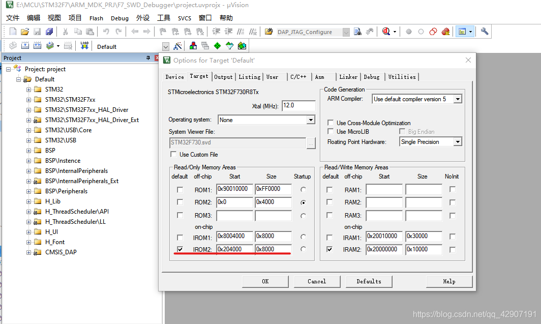
Task: Click the Defaults button
Action: click(369, 282)
